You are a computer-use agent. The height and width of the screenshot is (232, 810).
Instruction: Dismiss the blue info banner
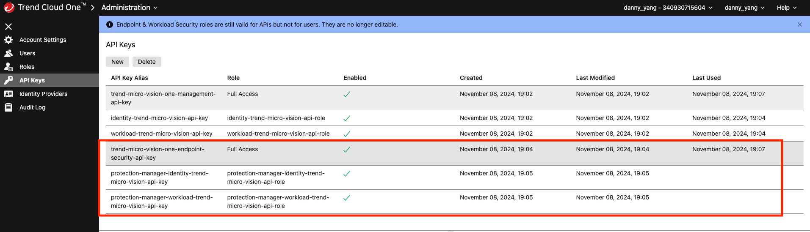pyautogui.click(x=799, y=25)
